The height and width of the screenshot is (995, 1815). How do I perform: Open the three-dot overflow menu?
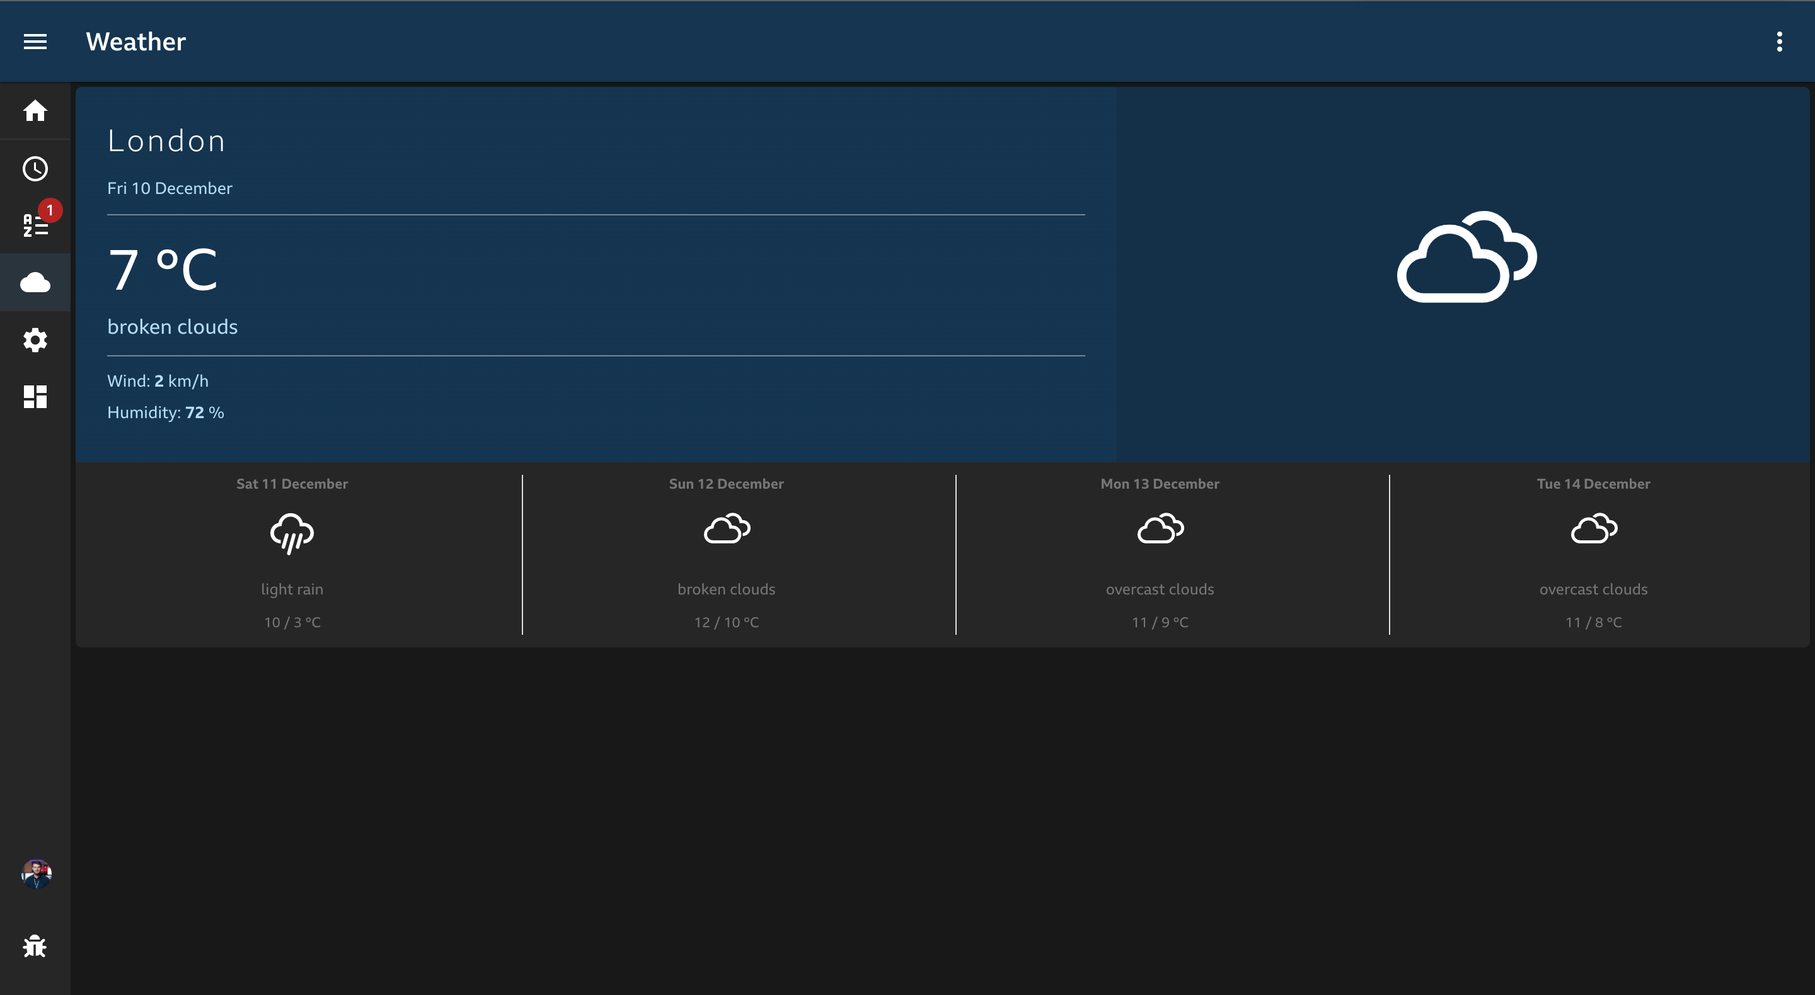1780,42
